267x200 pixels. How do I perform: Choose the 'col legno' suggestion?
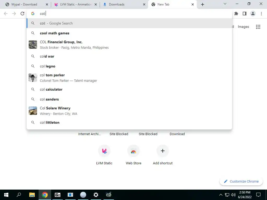tap(129, 66)
